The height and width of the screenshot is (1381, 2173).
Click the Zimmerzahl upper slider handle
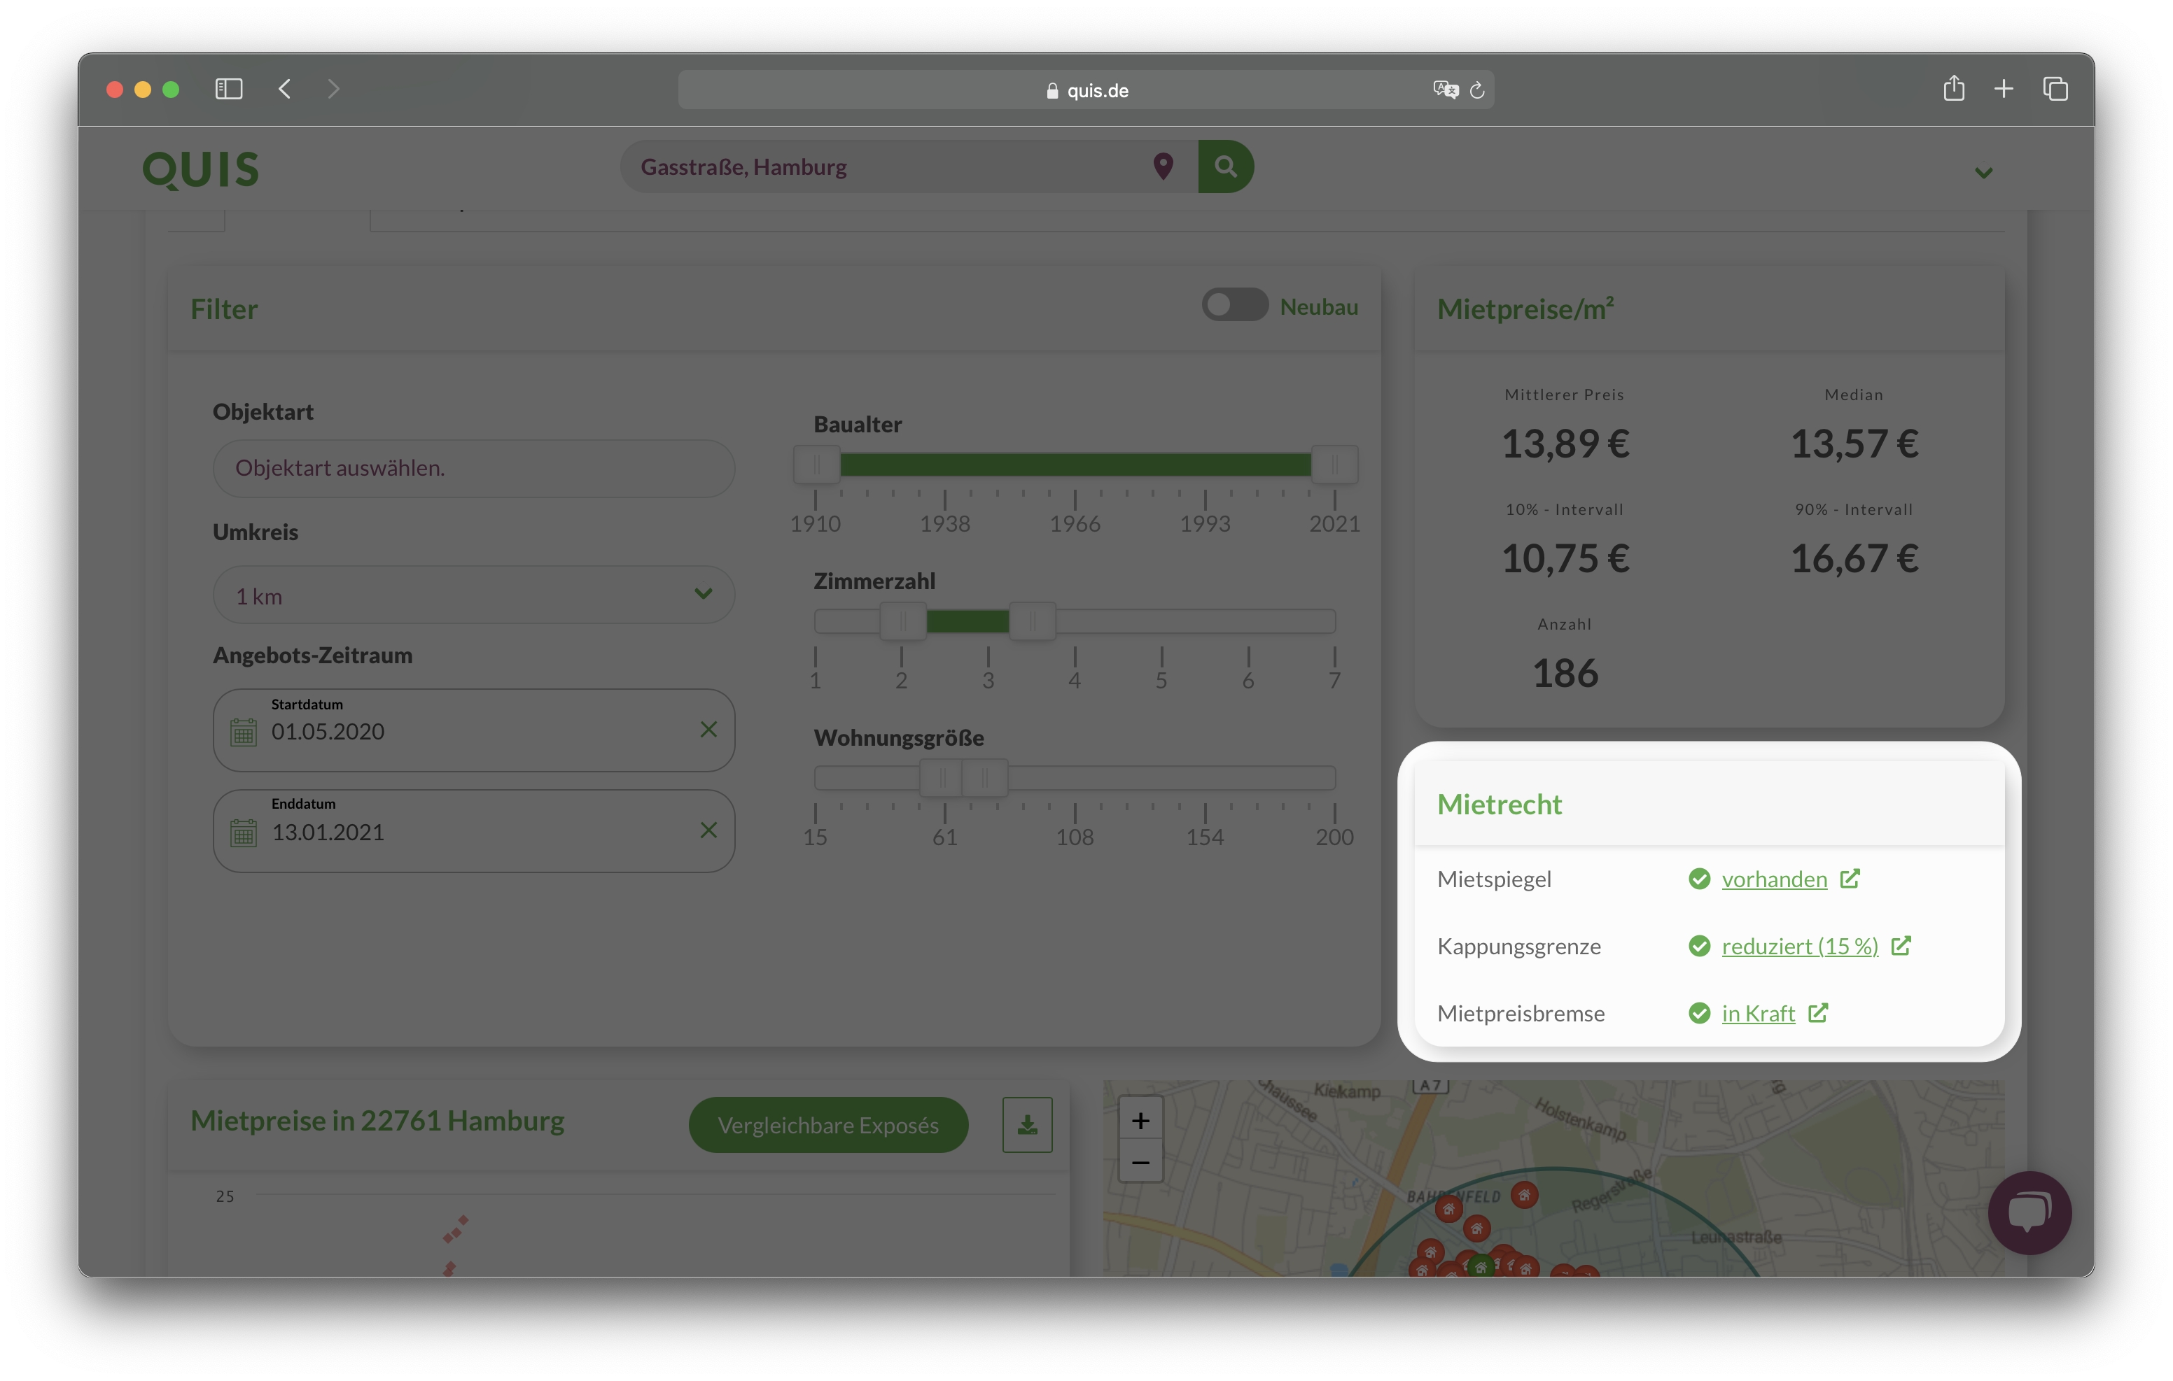coord(1033,621)
